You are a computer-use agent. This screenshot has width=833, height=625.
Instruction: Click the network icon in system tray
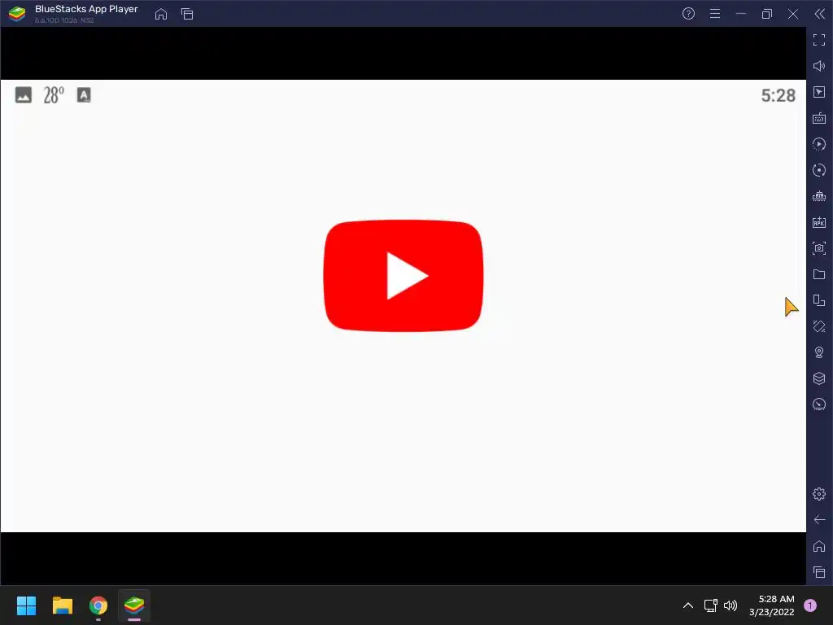click(x=710, y=605)
